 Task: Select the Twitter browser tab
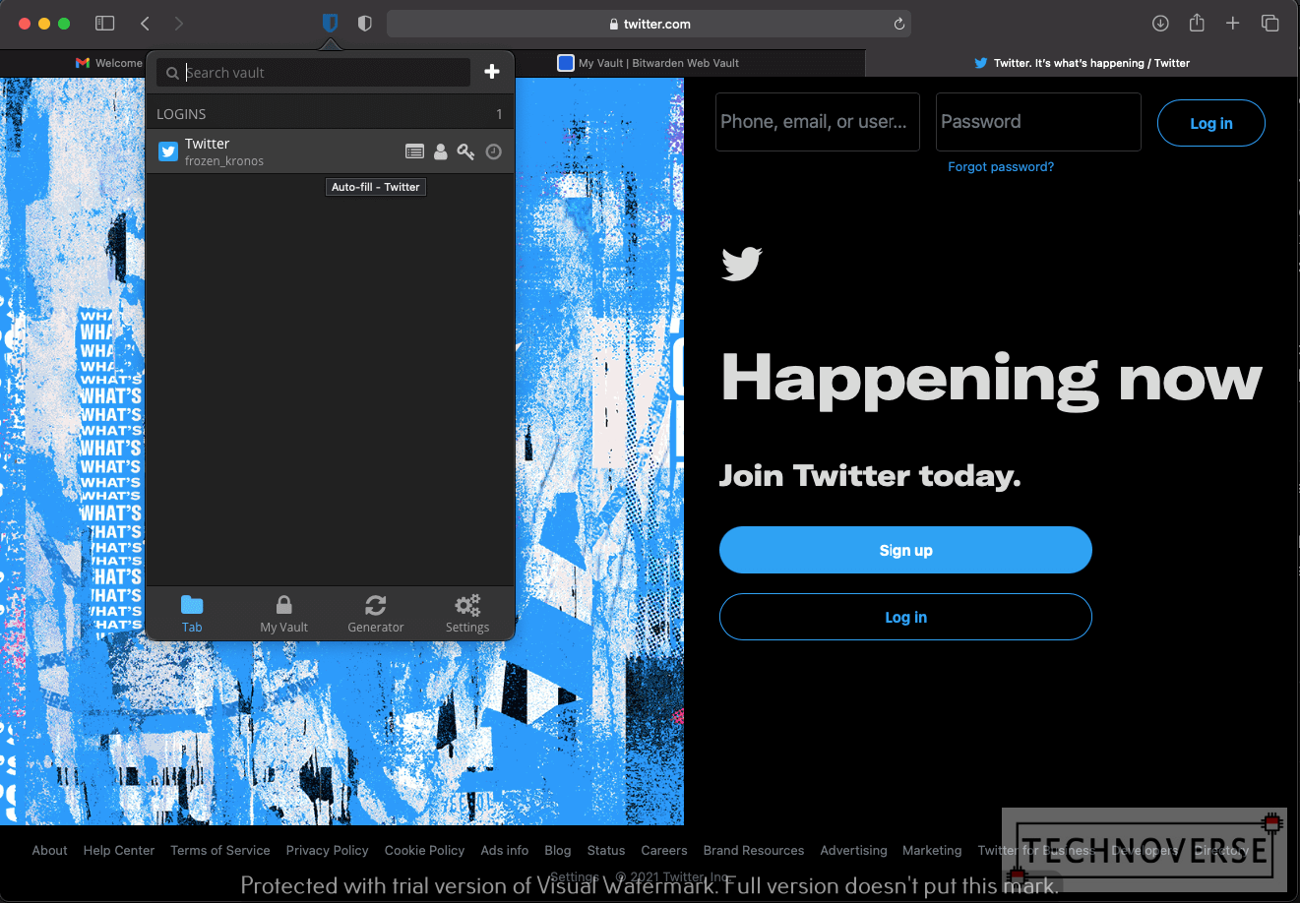click(1082, 63)
